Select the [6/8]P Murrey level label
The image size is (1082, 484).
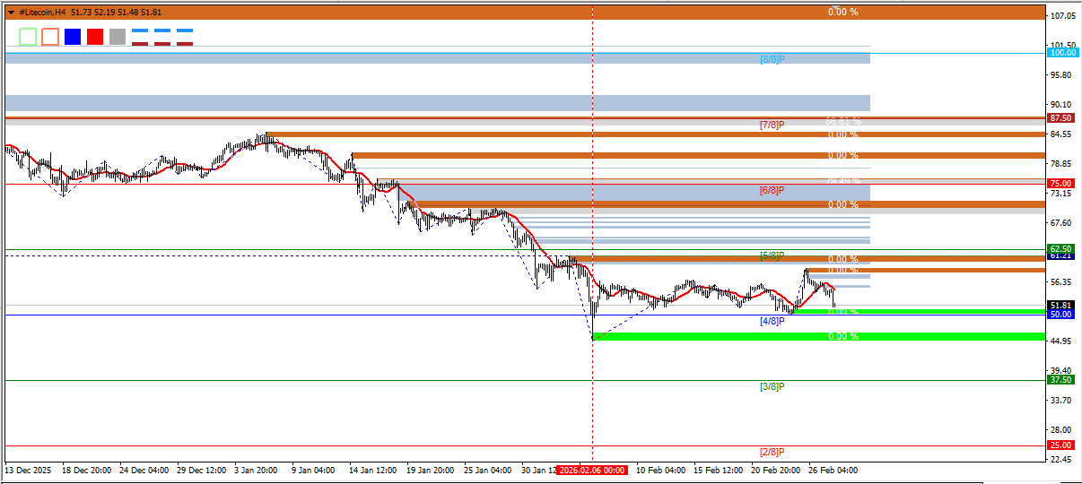(772, 191)
